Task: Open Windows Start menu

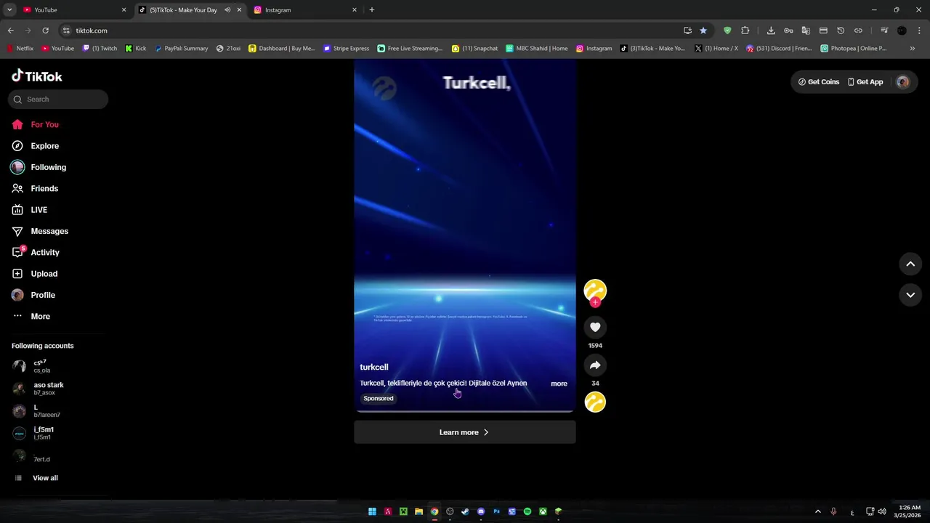Action: [372, 511]
